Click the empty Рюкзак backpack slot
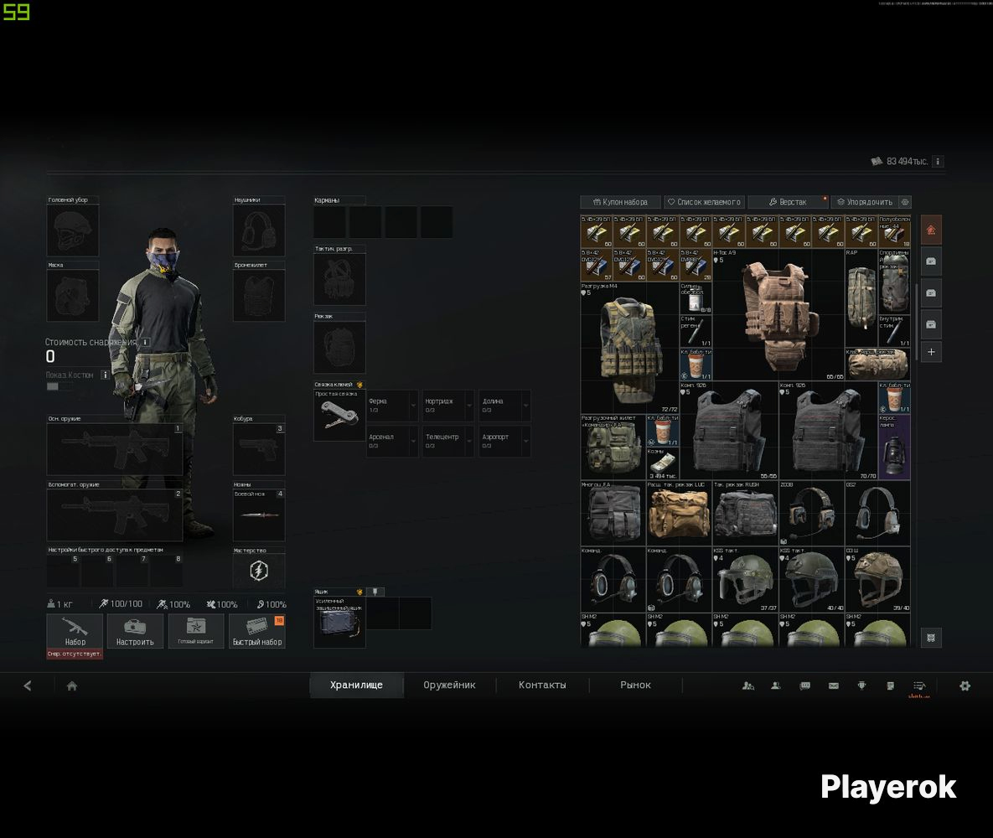993x838 pixels. pos(339,347)
